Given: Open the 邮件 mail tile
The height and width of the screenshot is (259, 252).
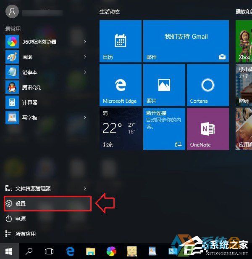Looking at the screenshot, I should click(x=186, y=41).
